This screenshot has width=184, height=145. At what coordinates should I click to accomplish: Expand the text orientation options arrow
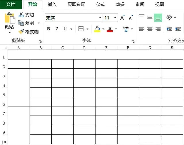[x=175, y=18]
